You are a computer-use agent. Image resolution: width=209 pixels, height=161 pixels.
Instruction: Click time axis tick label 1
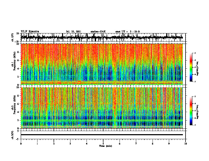(37, 144)
